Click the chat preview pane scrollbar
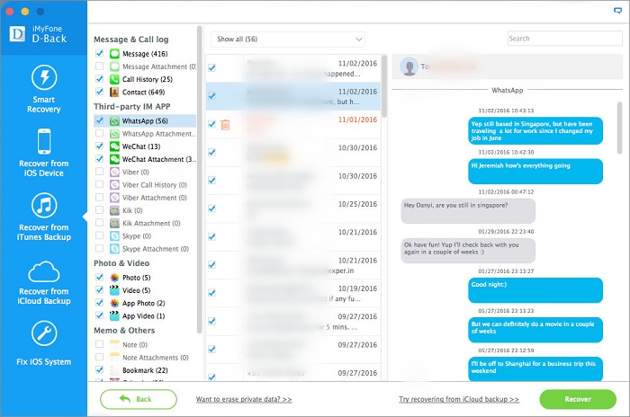 619,128
